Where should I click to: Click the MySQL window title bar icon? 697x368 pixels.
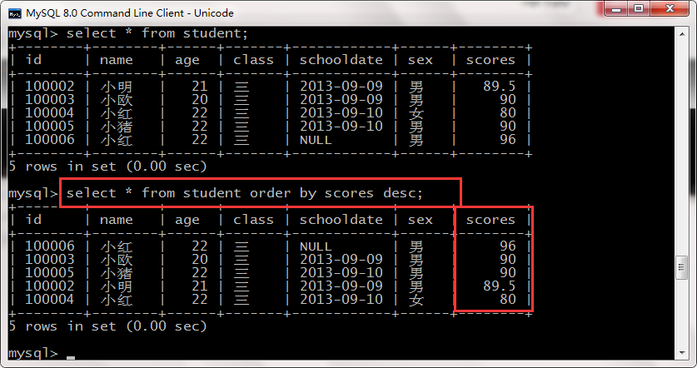(15, 14)
